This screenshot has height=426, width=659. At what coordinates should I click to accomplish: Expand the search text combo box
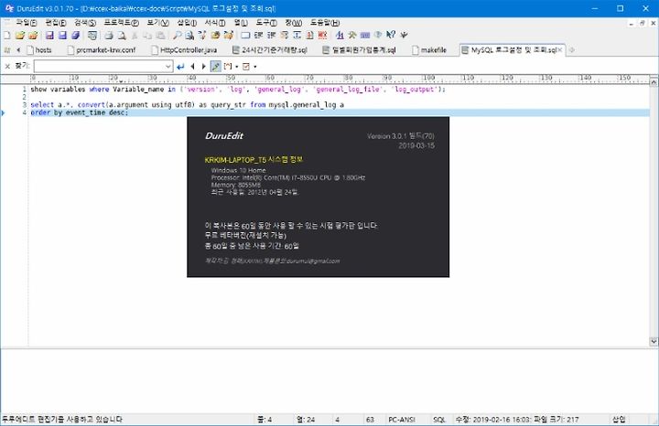point(168,67)
